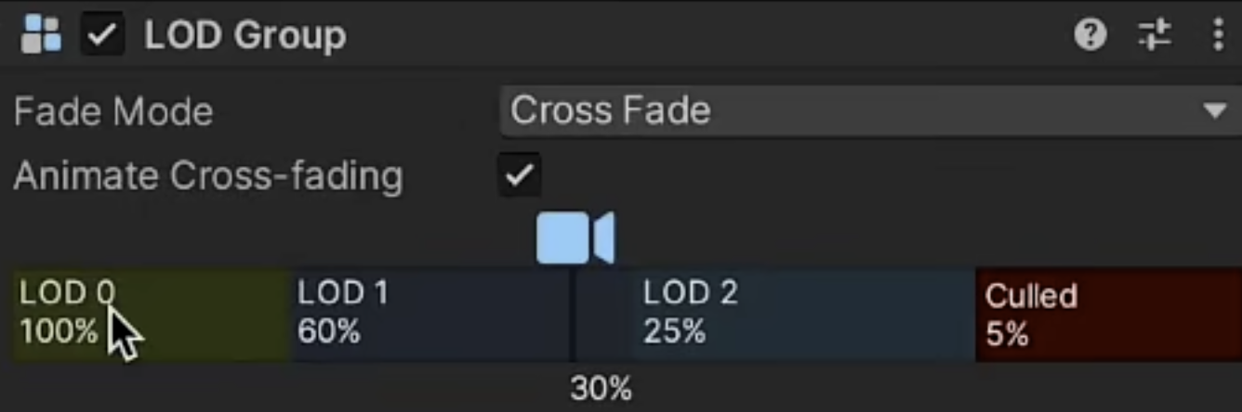Select the Culled segment
The width and height of the screenshot is (1242, 412).
(1106, 315)
